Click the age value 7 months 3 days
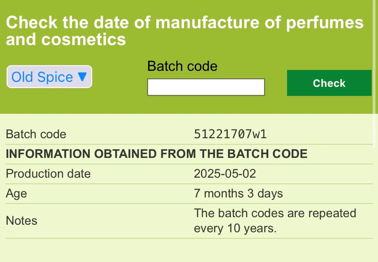The width and height of the screenshot is (378, 262). click(x=238, y=194)
